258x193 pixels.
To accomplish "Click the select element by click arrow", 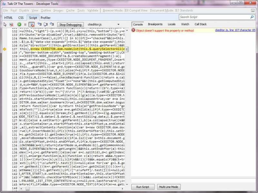I will [5, 24].
